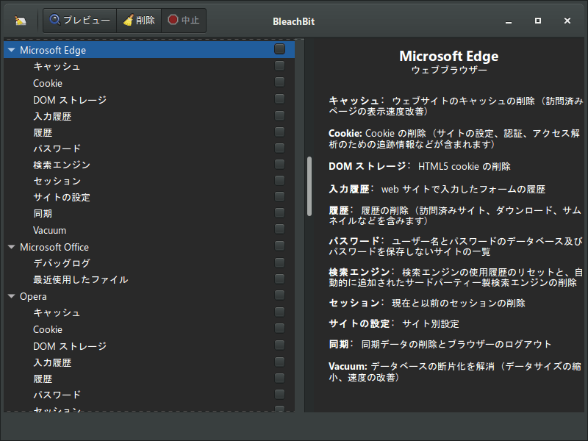The width and height of the screenshot is (588, 441).
Task: Enable Edge 入力履歴 checkbox
Action: [x=279, y=115]
